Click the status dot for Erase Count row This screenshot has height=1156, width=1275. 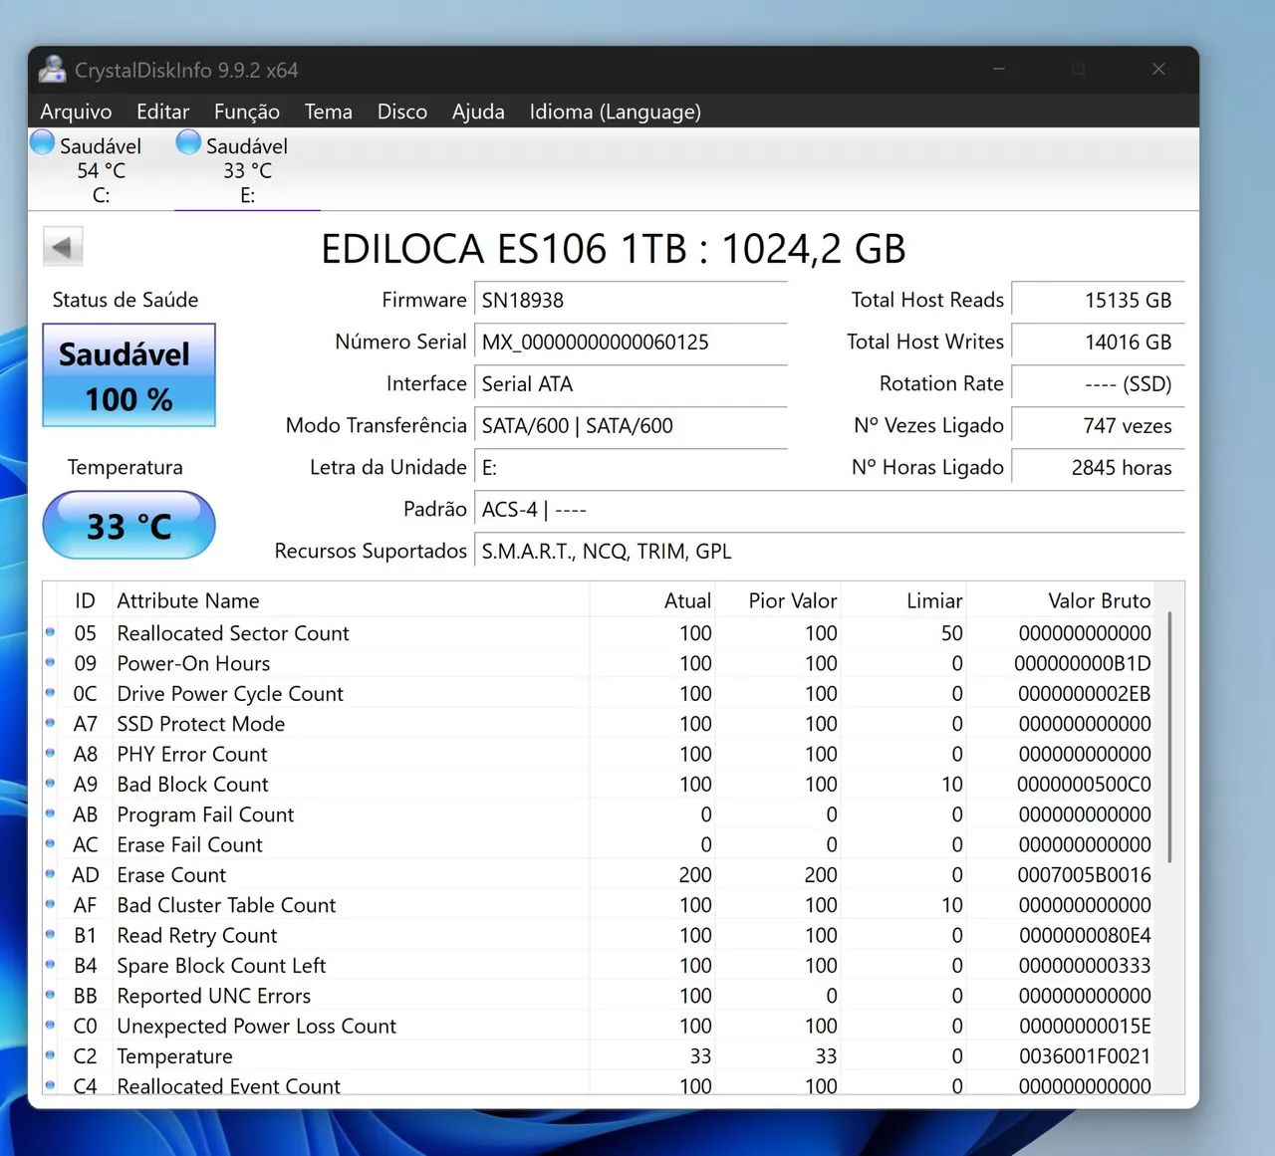[50, 873]
